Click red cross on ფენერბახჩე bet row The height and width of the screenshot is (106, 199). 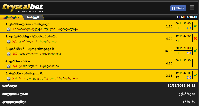click(x=195, y=38)
